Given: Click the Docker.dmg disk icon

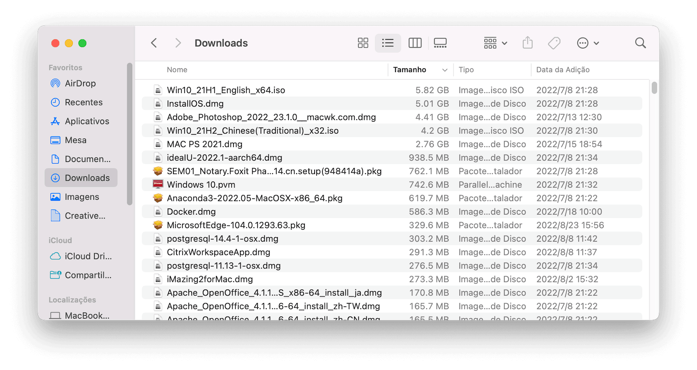Looking at the screenshot, I should pyautogui.click(x=158, y=212).
